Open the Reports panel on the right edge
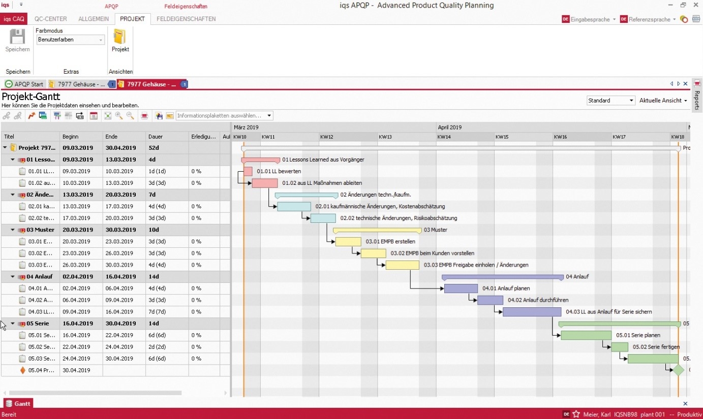 [x=697, y=98]
